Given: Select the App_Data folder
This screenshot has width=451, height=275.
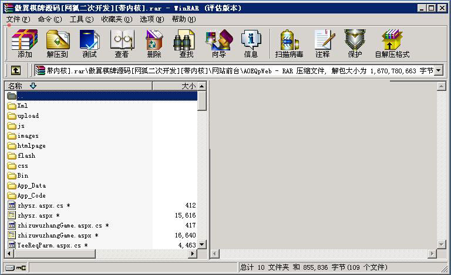Looking at the screenshot, I should click(x=32, y=186).
